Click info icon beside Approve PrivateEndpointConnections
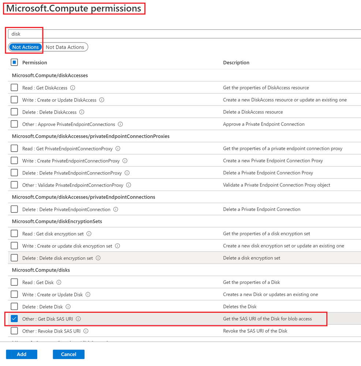Screen dimensions: 361x366 pos(120,124)
